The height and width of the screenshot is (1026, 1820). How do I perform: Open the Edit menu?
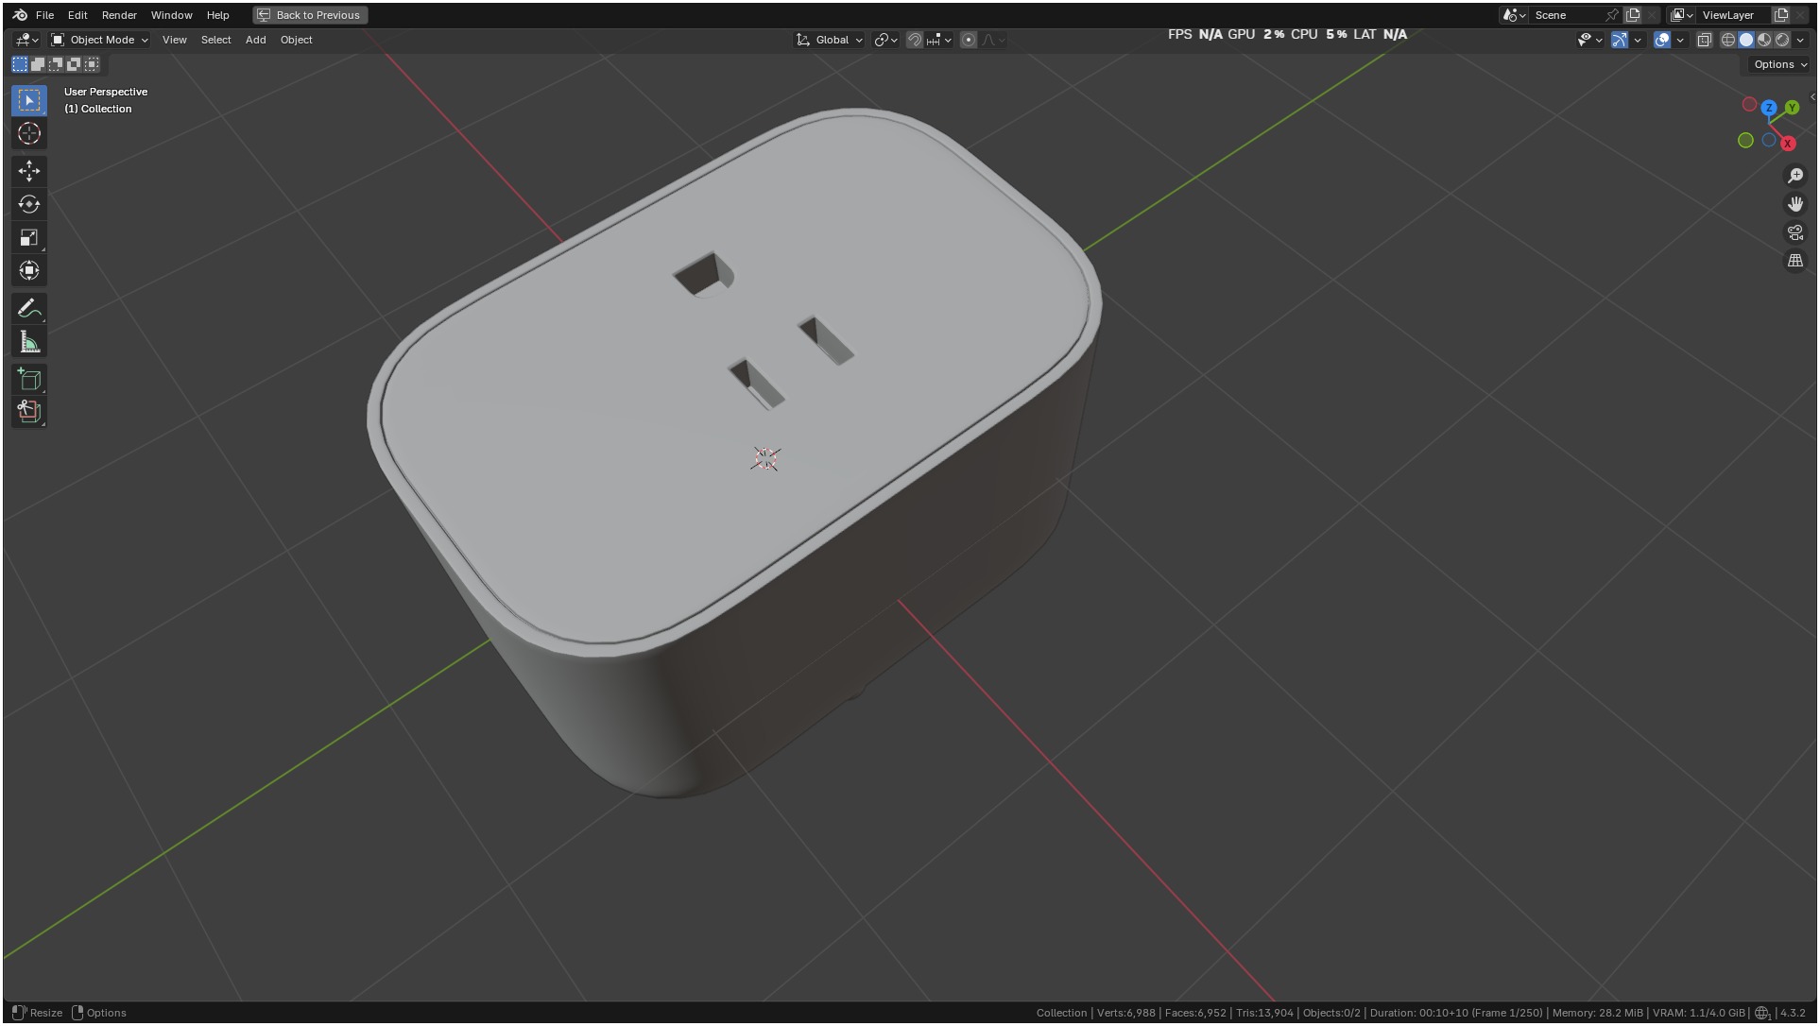[77, 15]
